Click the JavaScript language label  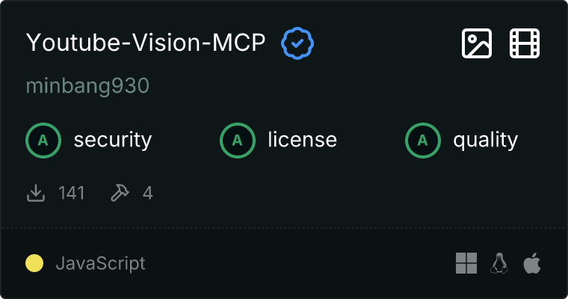[100, 263]
